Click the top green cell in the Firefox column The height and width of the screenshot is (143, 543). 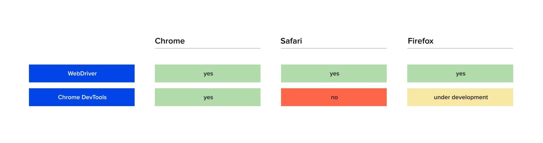pos(460,73)
